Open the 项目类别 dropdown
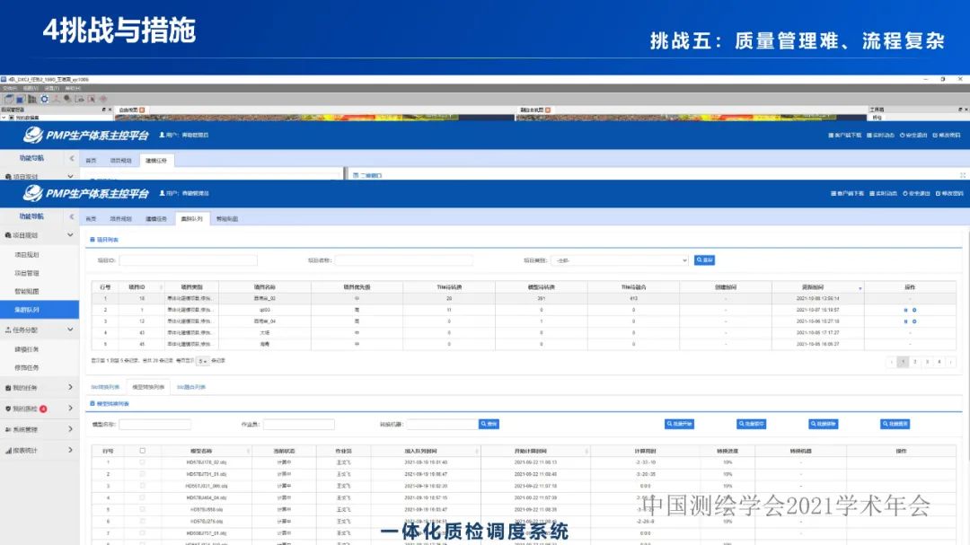 coord(618,260)
